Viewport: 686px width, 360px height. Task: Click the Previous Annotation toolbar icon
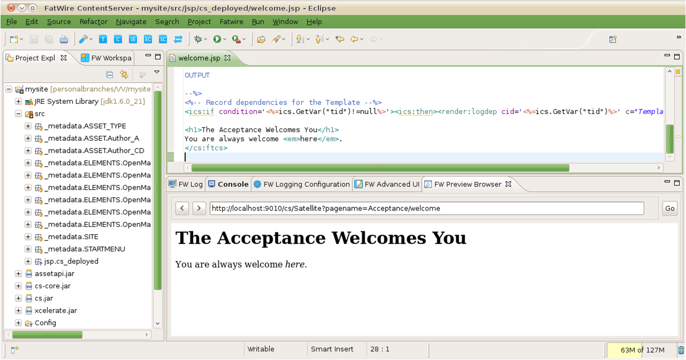coord(319,39)
